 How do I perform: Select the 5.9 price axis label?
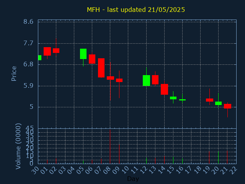(x=28, y=86)
